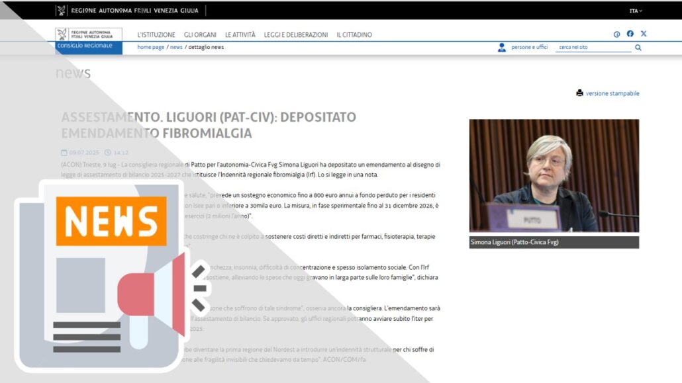The height and width of the screenshot is (383, 682).
Task: Expand the ITA language dropdown
Action: tap(636, 11)
